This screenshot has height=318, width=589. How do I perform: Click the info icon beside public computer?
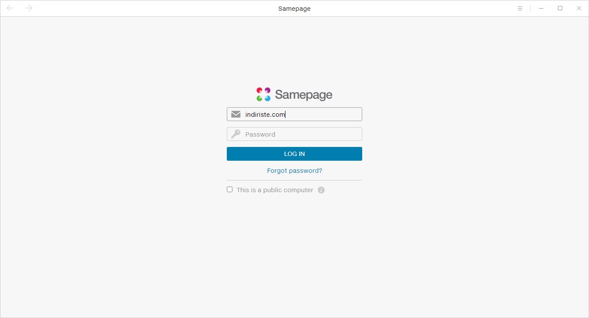[x=321, y=190]
